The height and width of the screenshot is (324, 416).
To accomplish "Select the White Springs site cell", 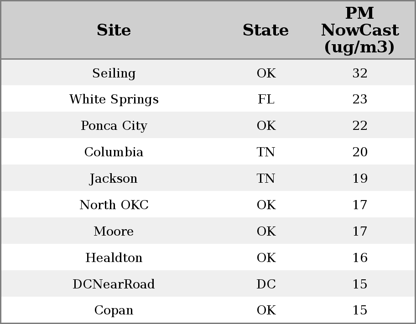I will point(114,99).
